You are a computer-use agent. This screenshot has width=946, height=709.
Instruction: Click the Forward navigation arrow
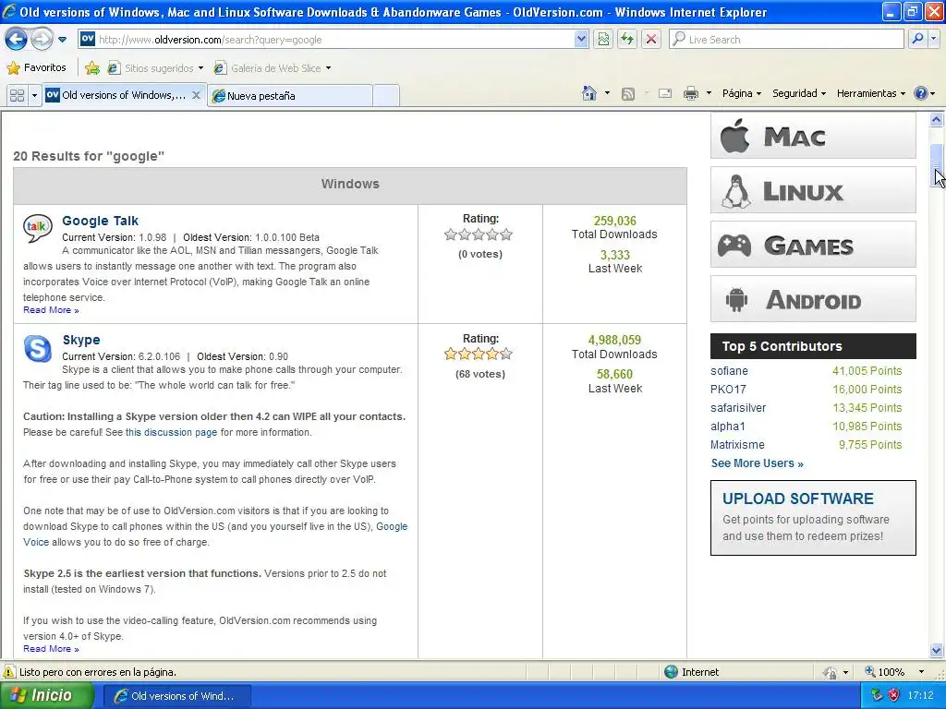click(42, 40)
